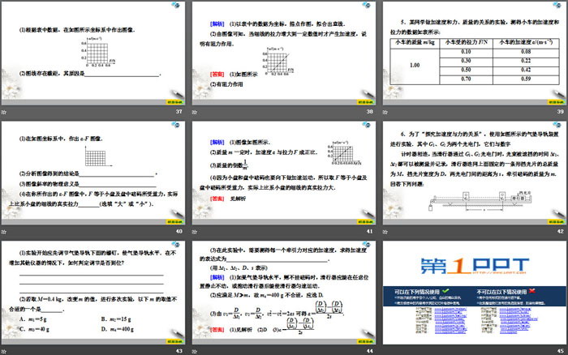Select slide 42 thumbnail with the air track diagram
568x355 pixels.
pyautogui.click(x=475, y=173)
